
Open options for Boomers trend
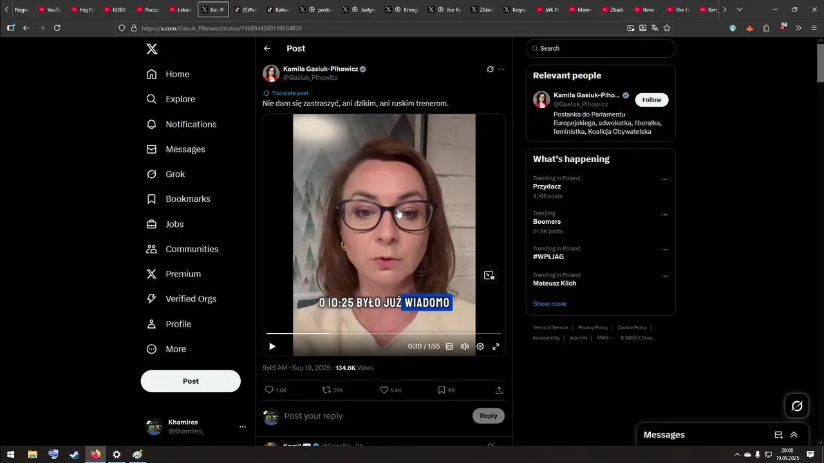pyautogui.click(x=664, y=215)
